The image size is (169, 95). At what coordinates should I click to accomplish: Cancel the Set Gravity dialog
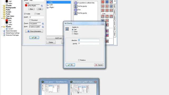(x=99, y=65)
